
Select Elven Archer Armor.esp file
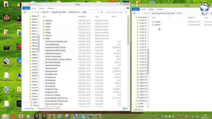pyautogui.click(x=54, y=104)
